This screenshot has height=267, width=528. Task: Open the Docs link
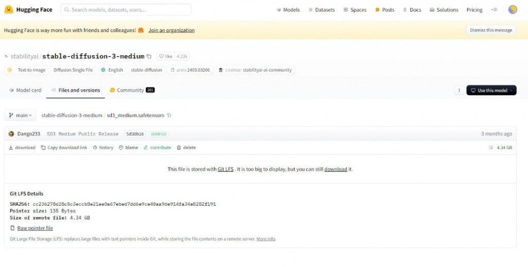coord(412,10)
